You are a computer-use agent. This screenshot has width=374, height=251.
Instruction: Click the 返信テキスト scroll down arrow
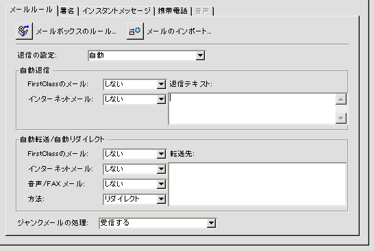coord(341,118)
